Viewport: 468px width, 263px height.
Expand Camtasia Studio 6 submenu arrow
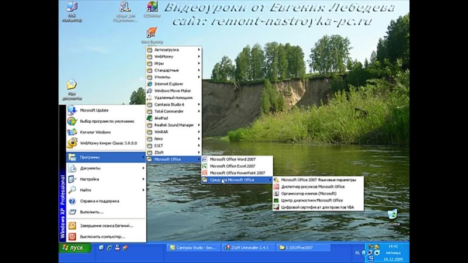click(x=199, y=105)
